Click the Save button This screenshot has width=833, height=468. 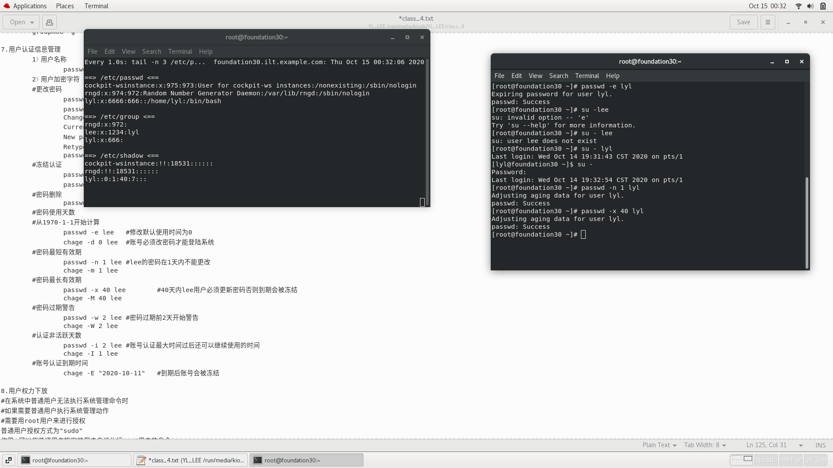(743, 22)
